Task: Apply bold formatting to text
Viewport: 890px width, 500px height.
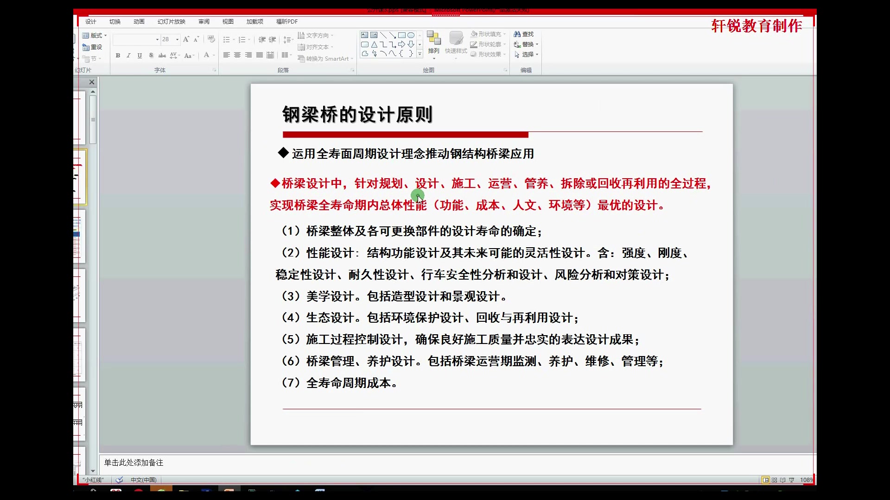Action: pos(118,56)
